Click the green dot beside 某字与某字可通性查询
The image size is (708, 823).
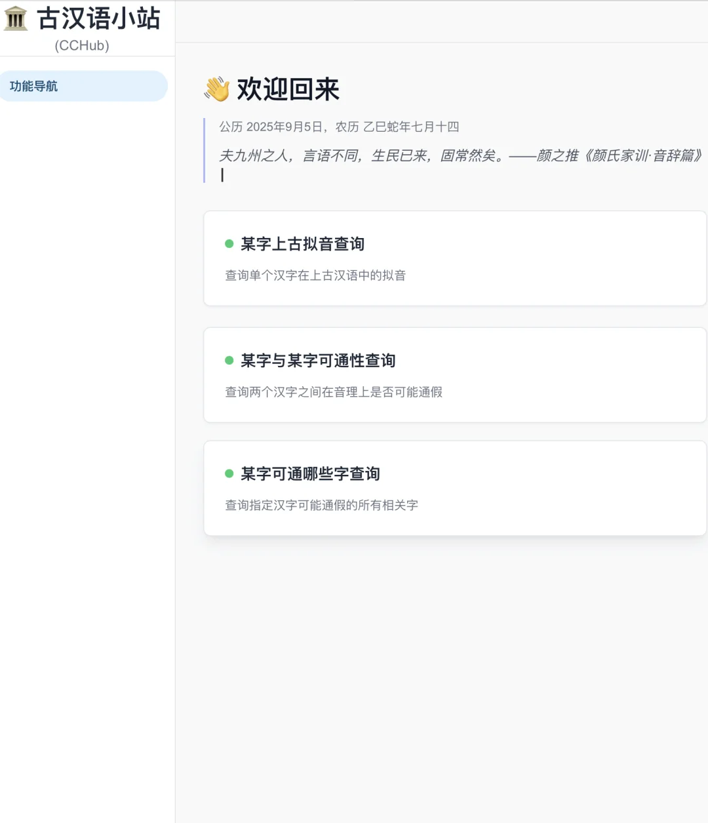pyautogui.click(x=229, y=361)
